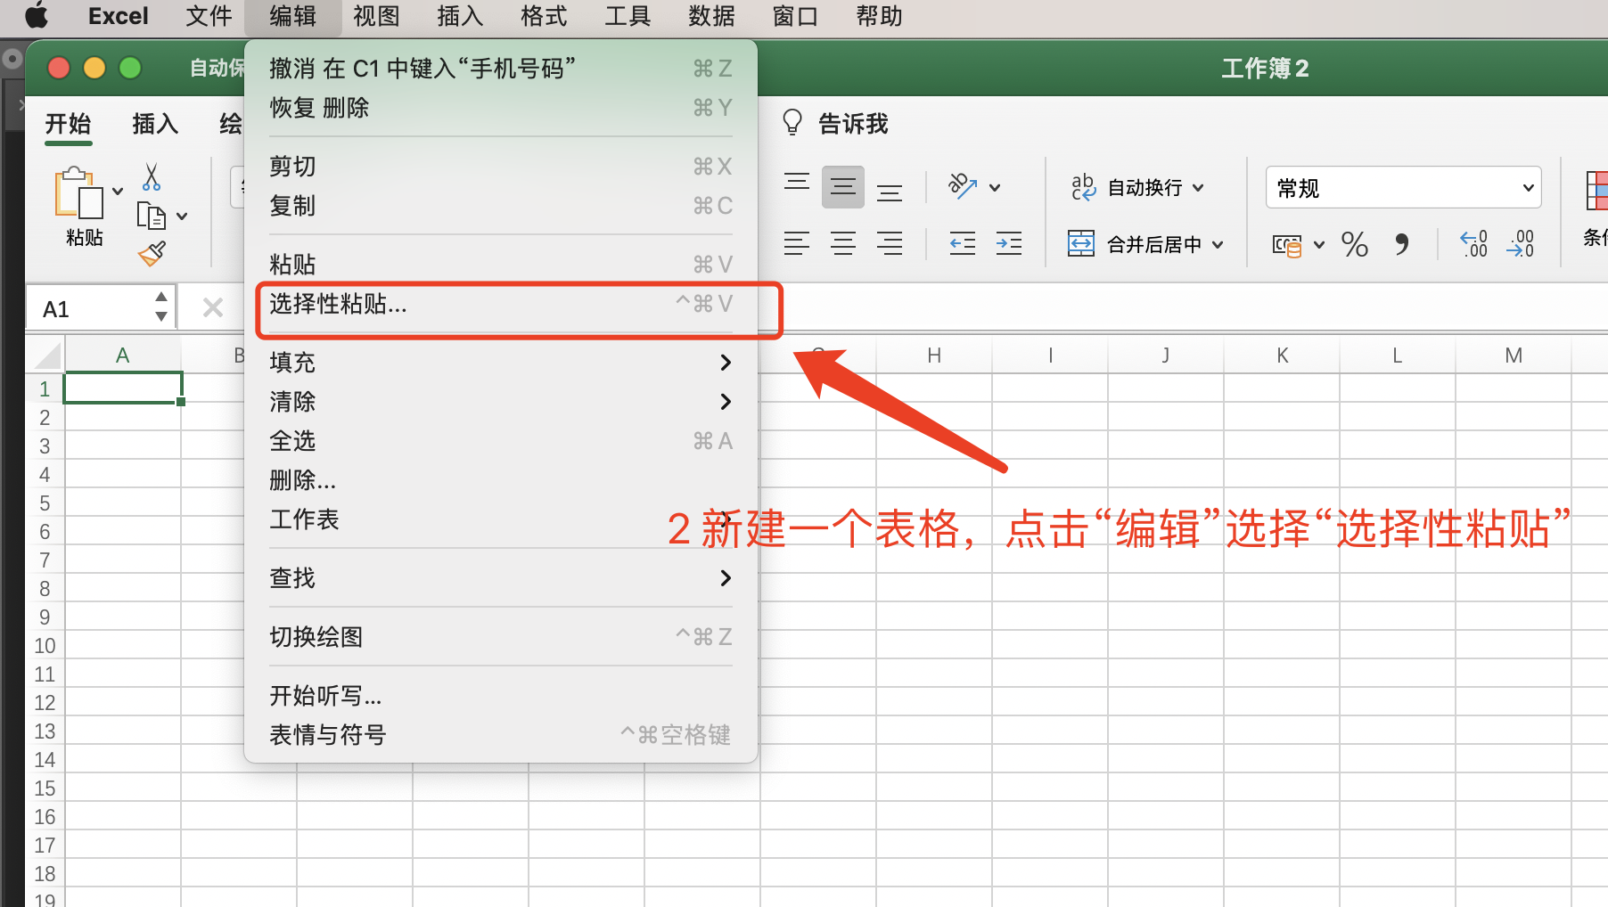Click the text orientation icon

point(963,186)
